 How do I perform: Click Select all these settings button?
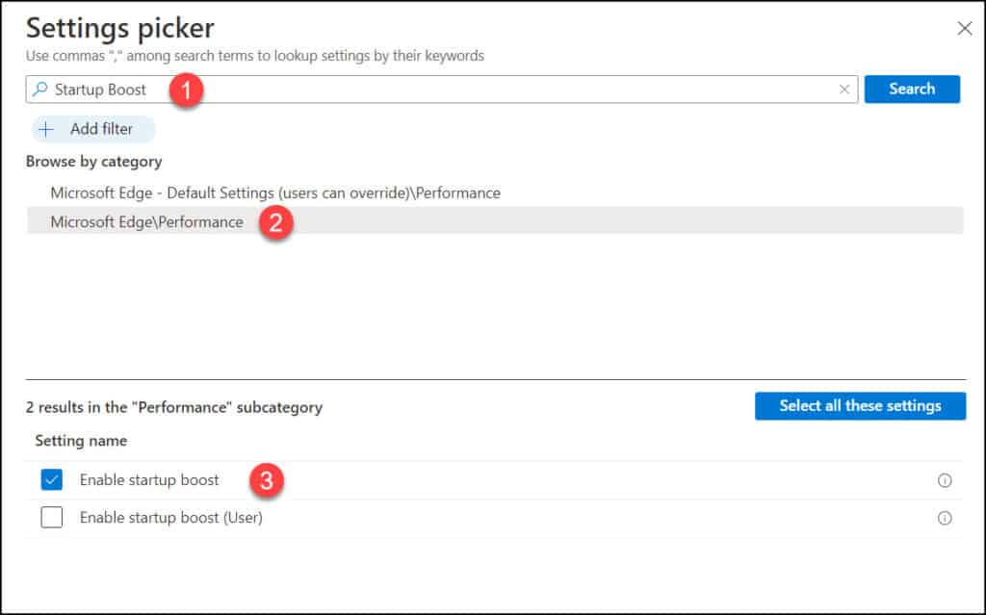click(x=860, y=406)
